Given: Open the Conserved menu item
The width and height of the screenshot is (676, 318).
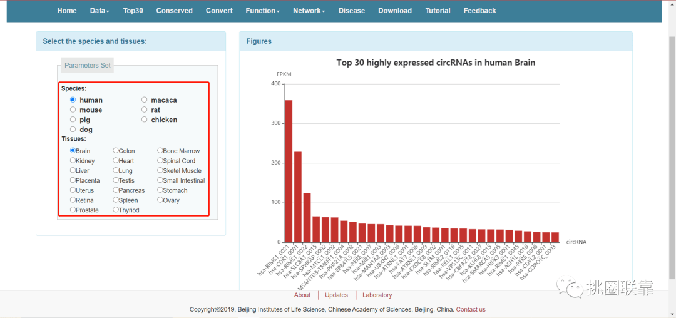Looking at the screenshot, I should coord(174,11).
